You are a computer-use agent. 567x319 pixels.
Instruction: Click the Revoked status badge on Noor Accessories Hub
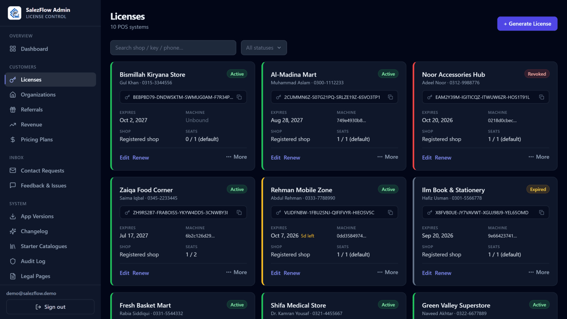tap(537, 74)
